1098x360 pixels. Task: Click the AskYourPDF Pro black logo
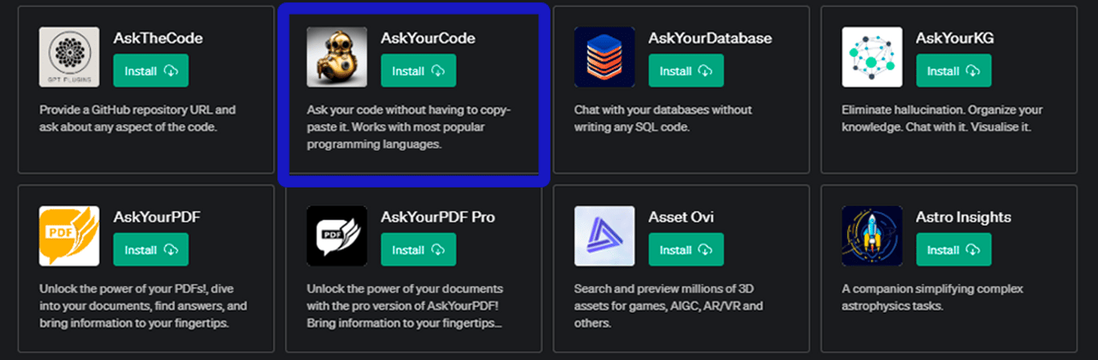[337, 236]
